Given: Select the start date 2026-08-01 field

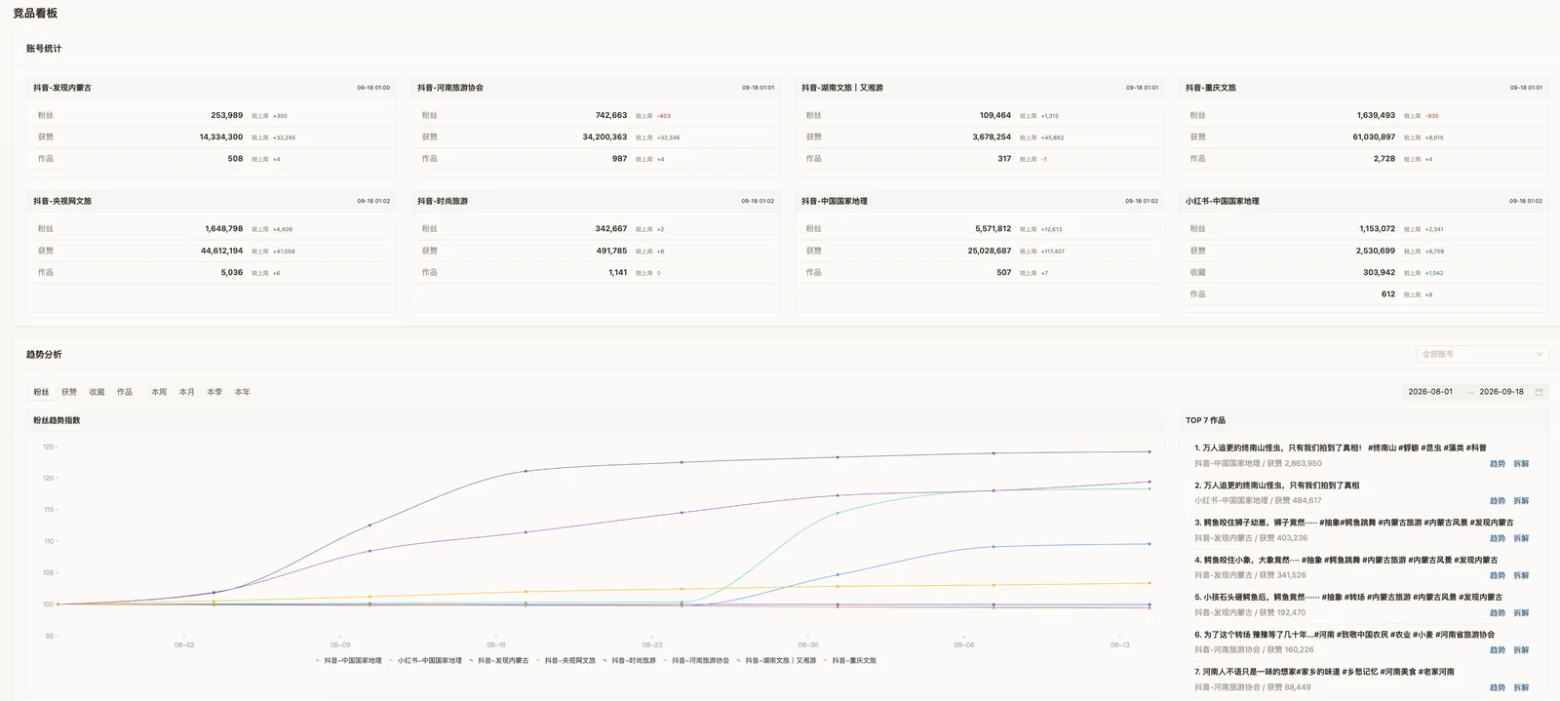Looking at the screenshot, I should click(1429, 392).
